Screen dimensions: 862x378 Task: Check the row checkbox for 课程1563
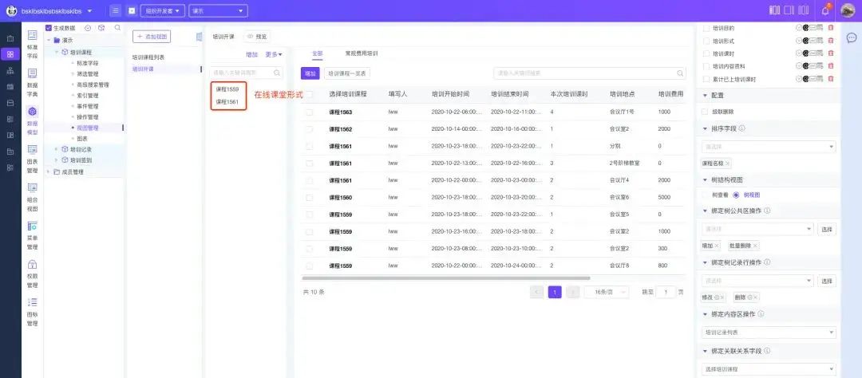[310, 112]
